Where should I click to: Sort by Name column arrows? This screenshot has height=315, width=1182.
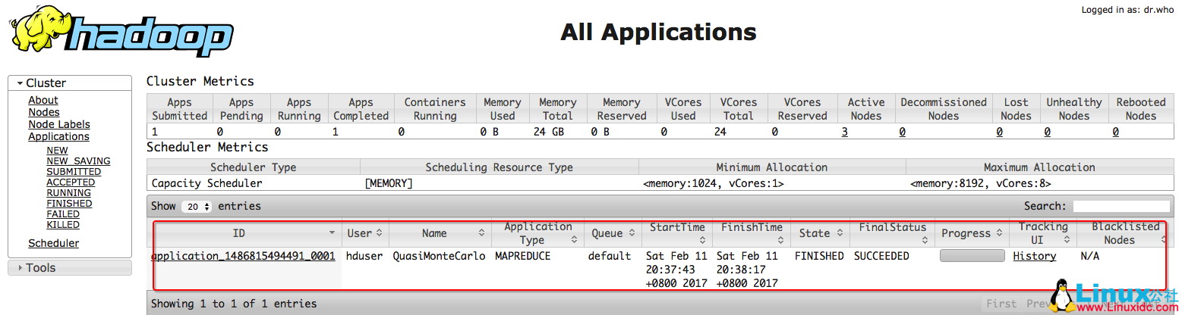(481, 233)
